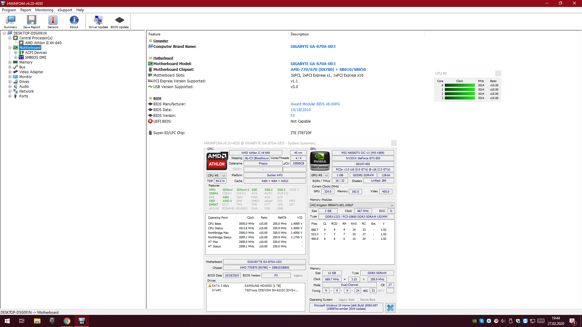582x327 pixels.
Task: Click the blue X icon in System Summary
Action: coord(390,308)
